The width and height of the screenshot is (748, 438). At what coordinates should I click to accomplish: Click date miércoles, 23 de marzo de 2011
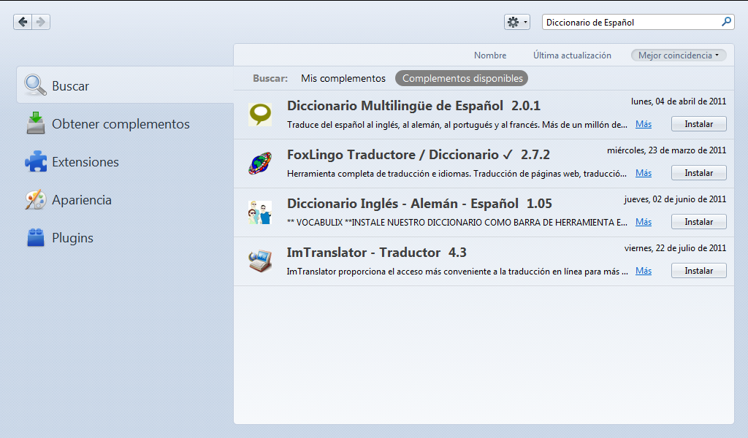[x=666, y=150]
